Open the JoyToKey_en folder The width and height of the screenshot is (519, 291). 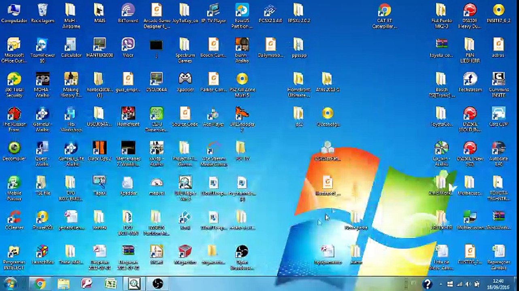point(185,13)
